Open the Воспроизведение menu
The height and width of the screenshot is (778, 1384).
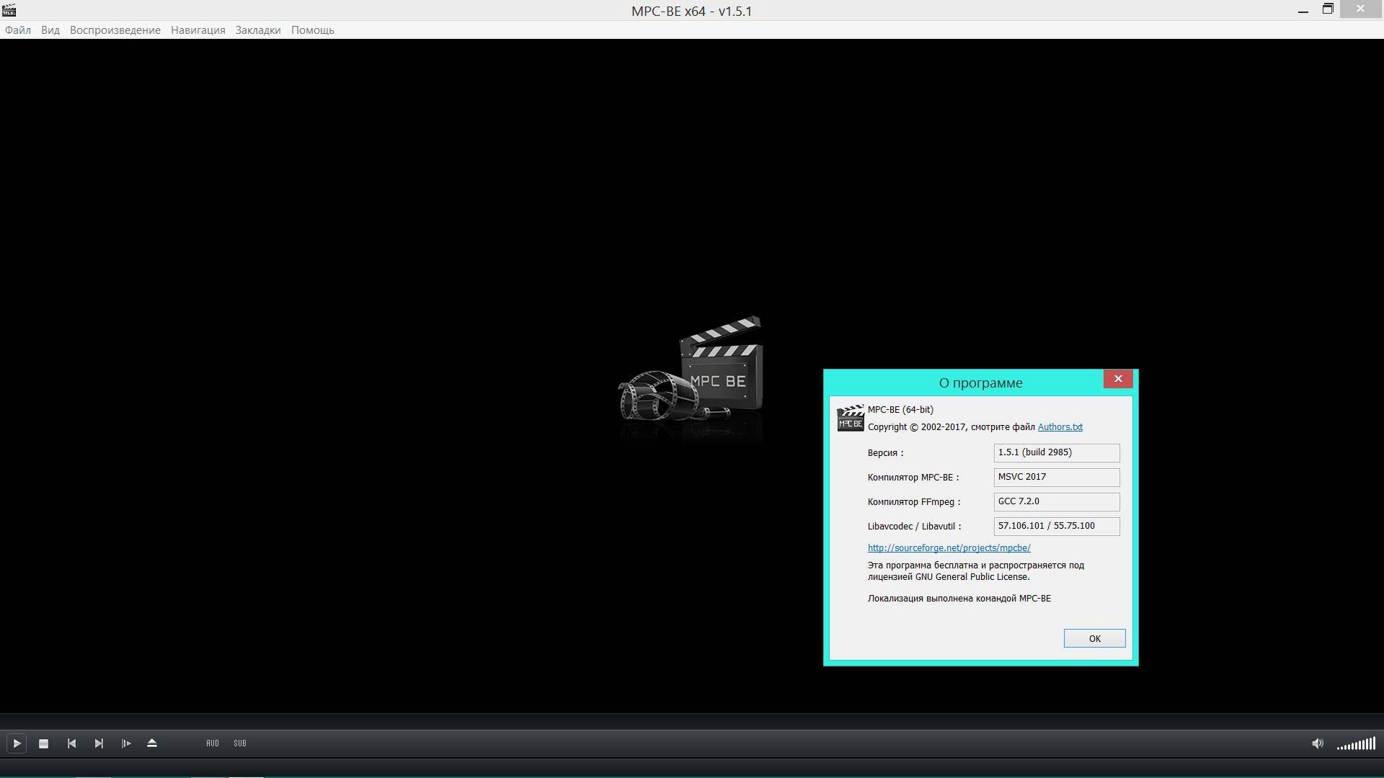point(115,30)
